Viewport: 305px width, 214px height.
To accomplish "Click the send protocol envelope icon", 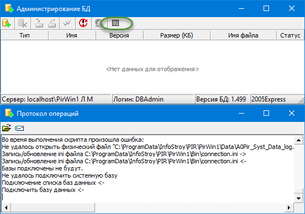I will click(19, 128).
